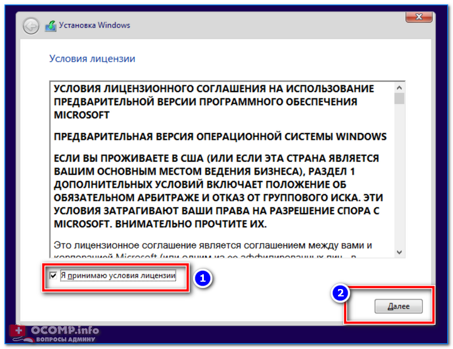Click the blue circle annotation numbered 2

coord(340,293)
